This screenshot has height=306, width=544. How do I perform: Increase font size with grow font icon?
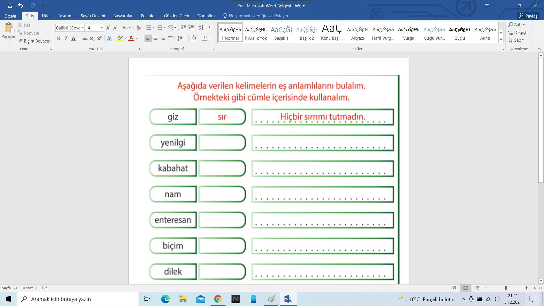pyautogui.click(x=108, y=28)
